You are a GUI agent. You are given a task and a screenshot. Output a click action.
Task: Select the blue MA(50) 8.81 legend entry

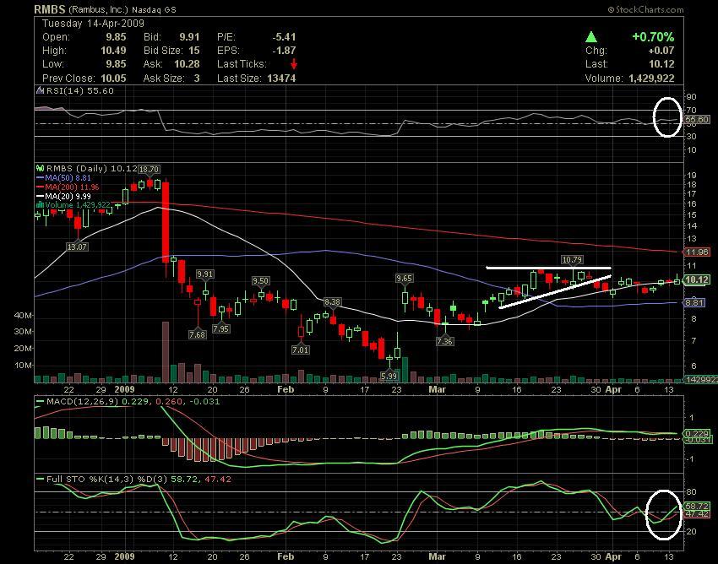point(63,177)
